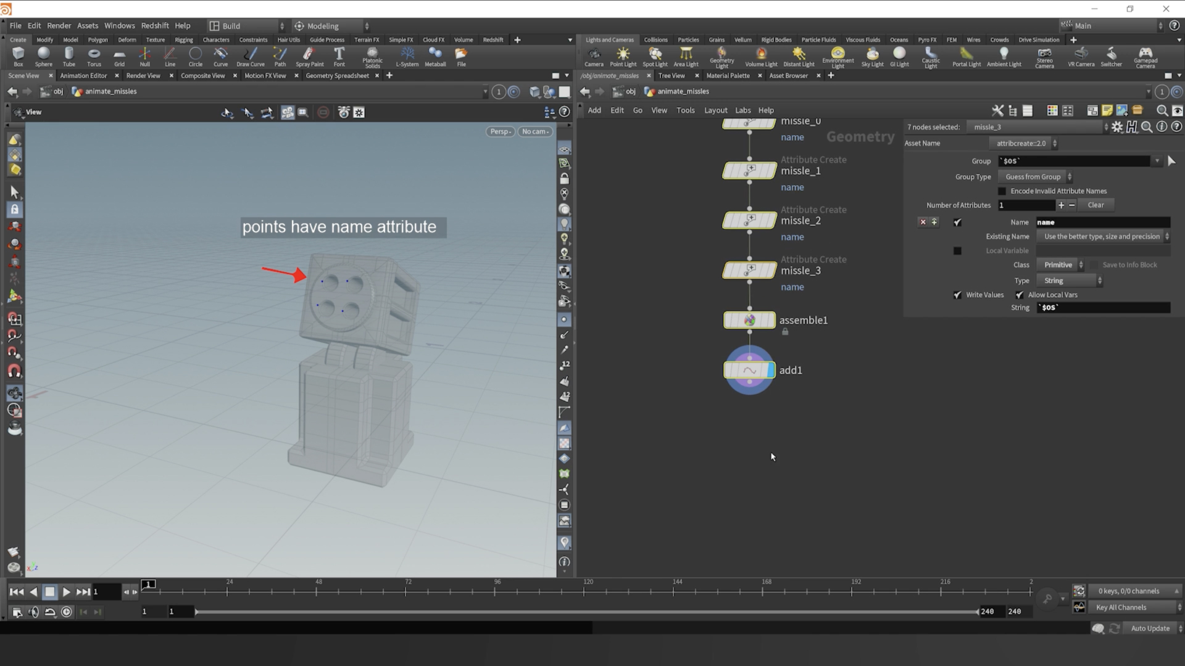The width and height of the screenshot is (1185, 666).
Task: Toggle Auto Update cooking mode
Action: pos(1154,628)
